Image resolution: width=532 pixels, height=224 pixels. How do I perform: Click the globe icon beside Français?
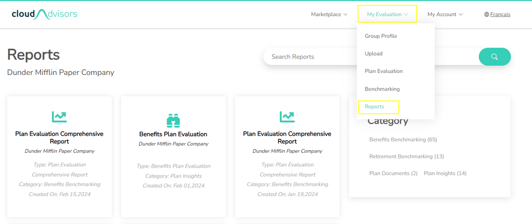click(487, 14)
